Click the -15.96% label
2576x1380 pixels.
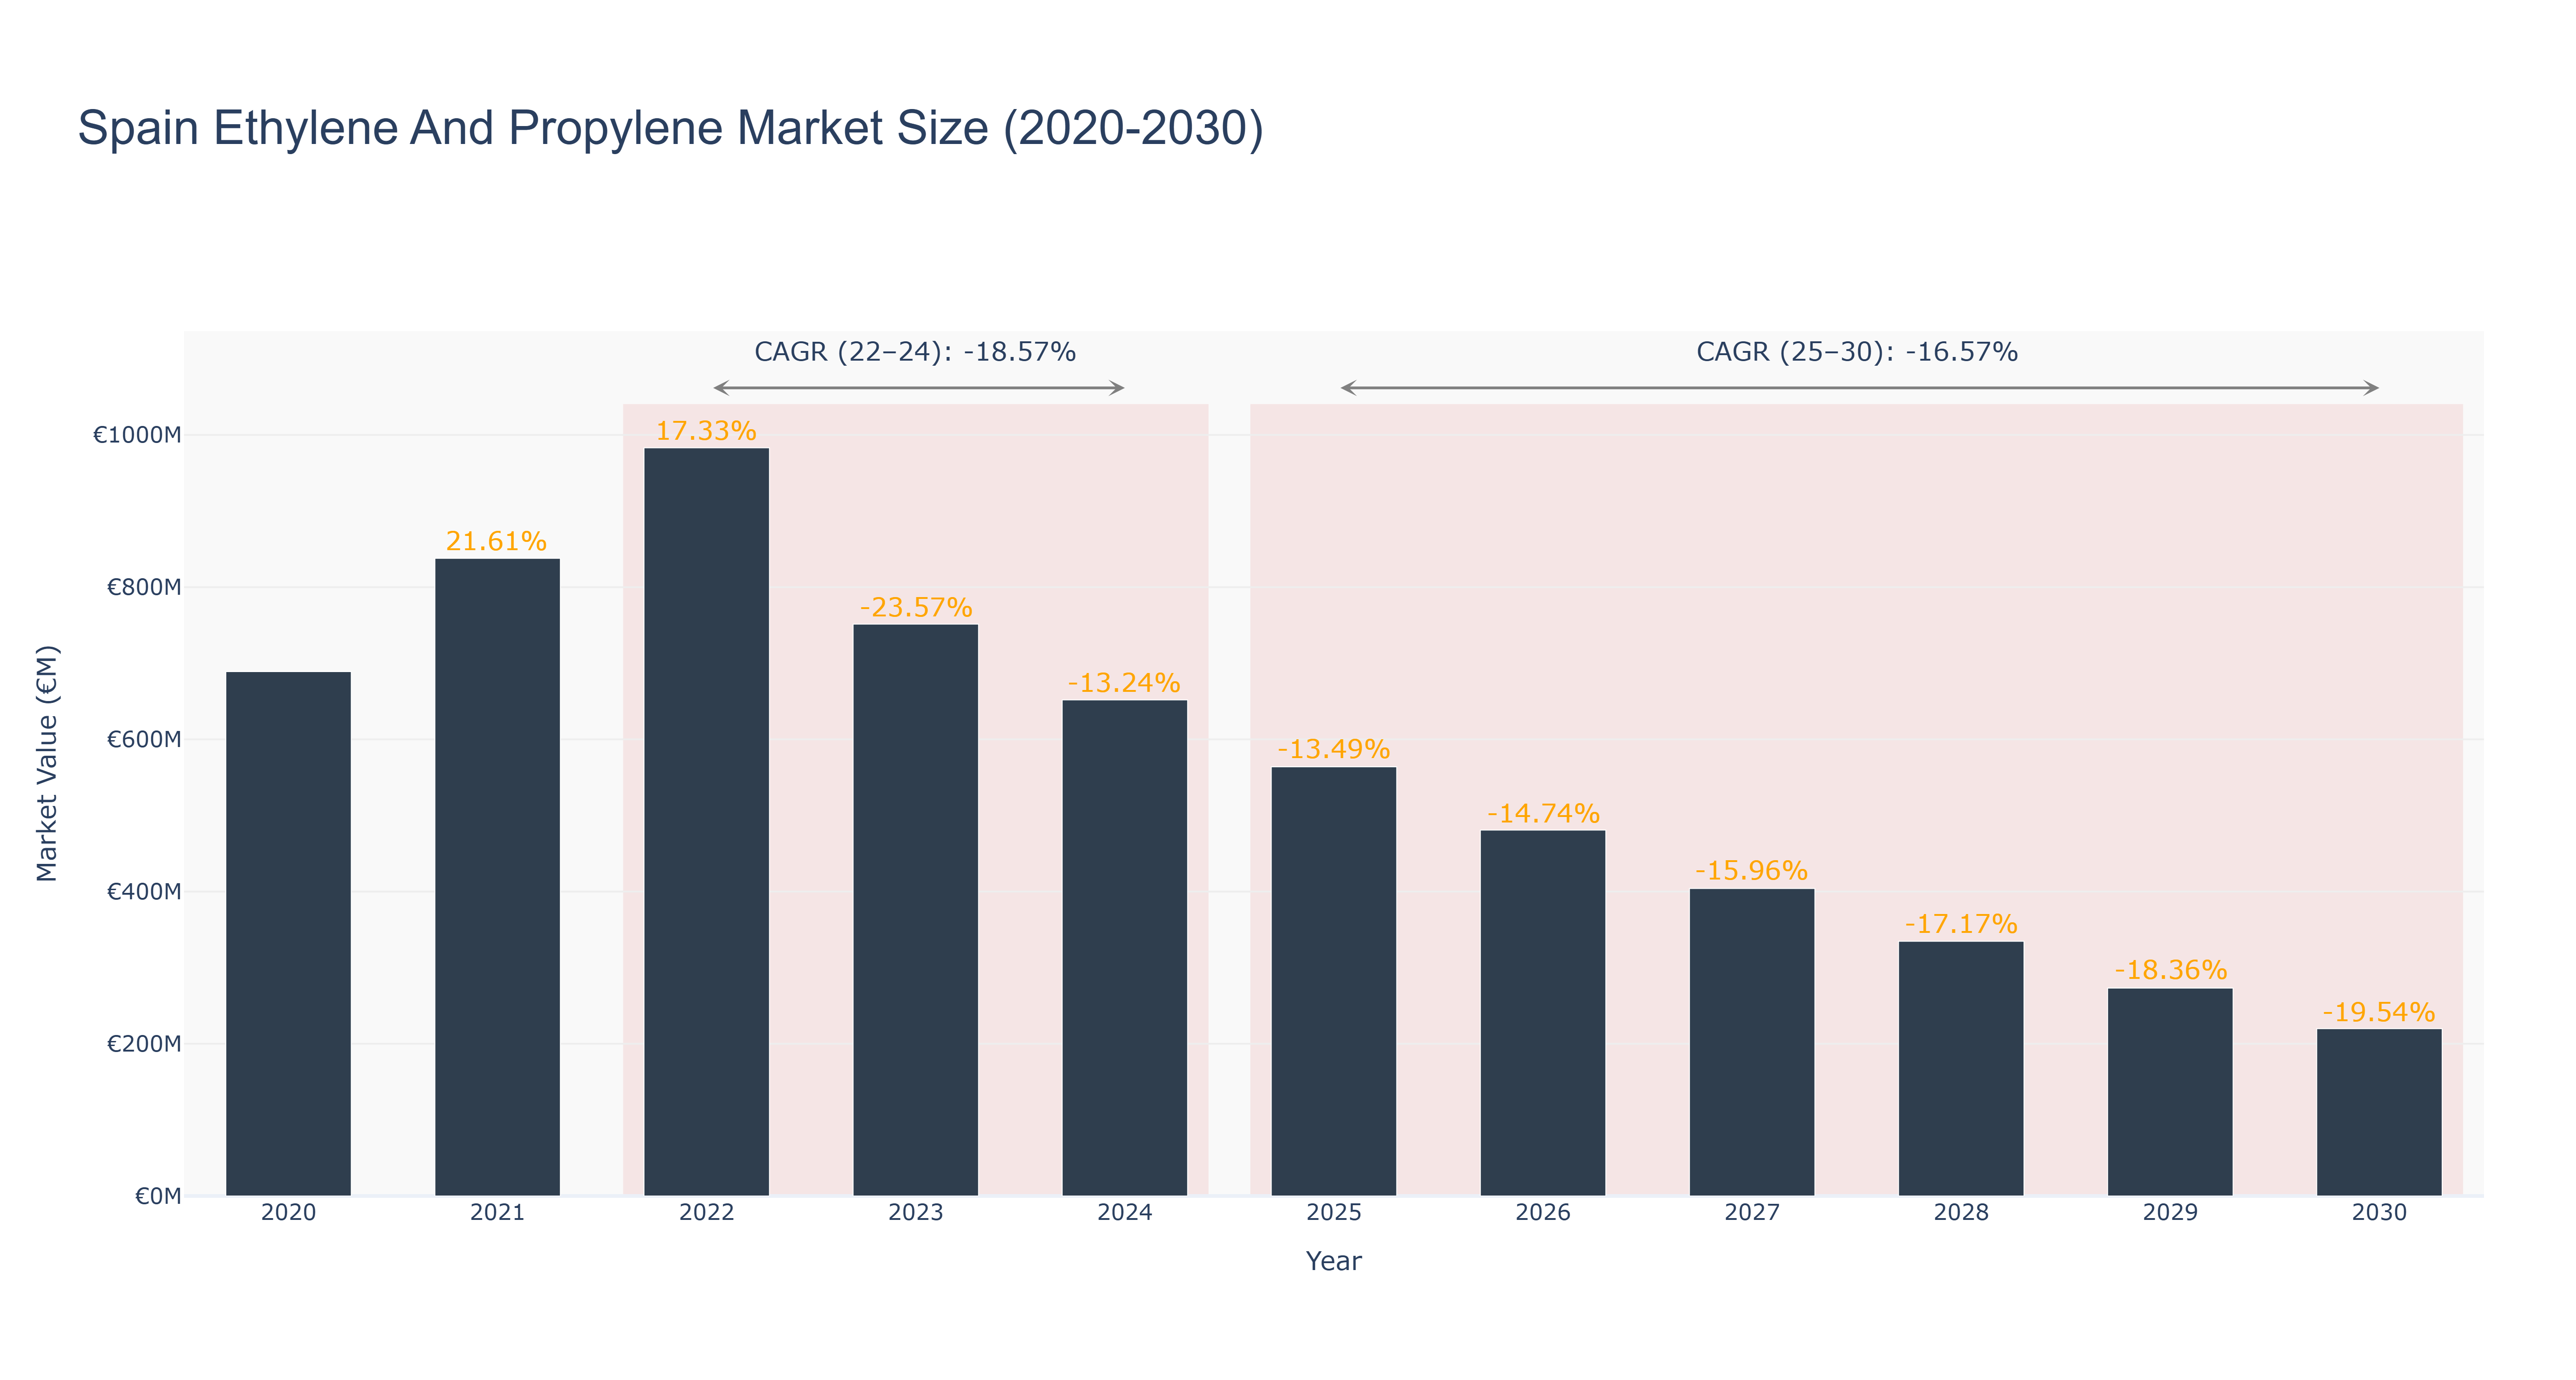click(x=1751, y=871)
